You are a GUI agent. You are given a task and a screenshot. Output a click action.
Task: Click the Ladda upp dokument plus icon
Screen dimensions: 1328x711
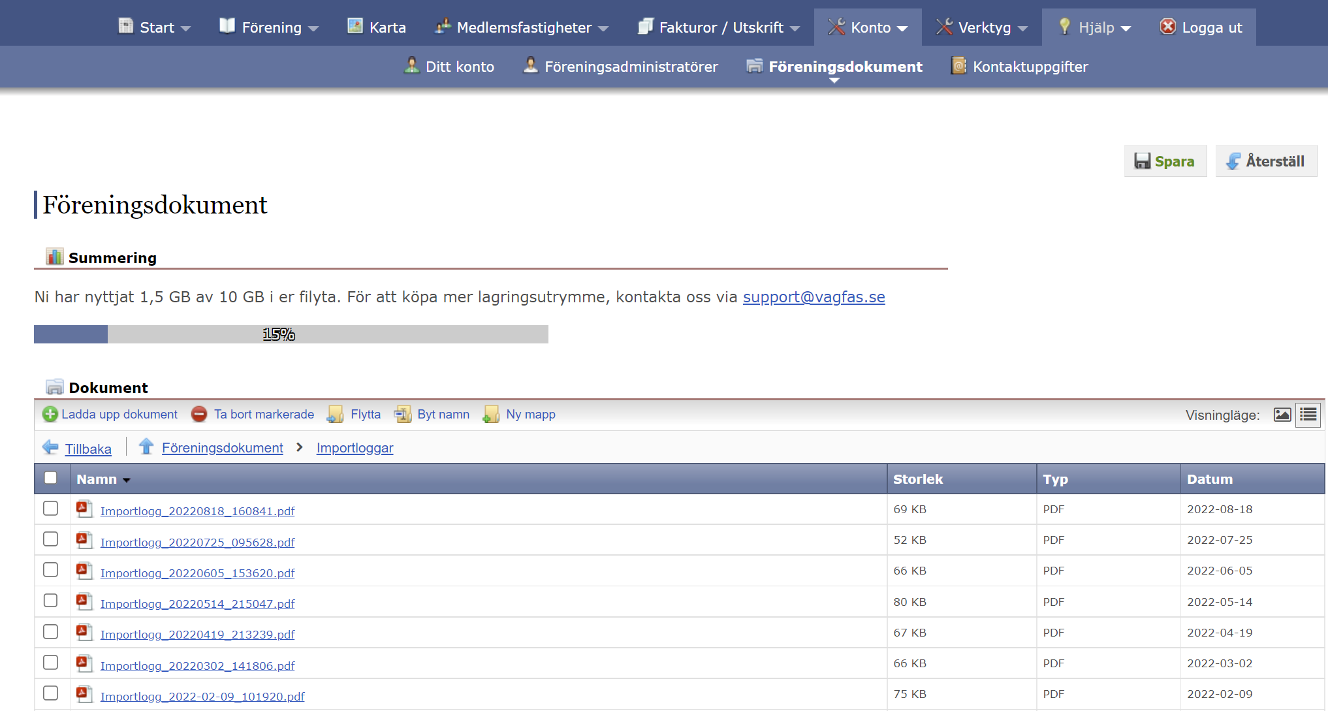[x=50, y=414]
